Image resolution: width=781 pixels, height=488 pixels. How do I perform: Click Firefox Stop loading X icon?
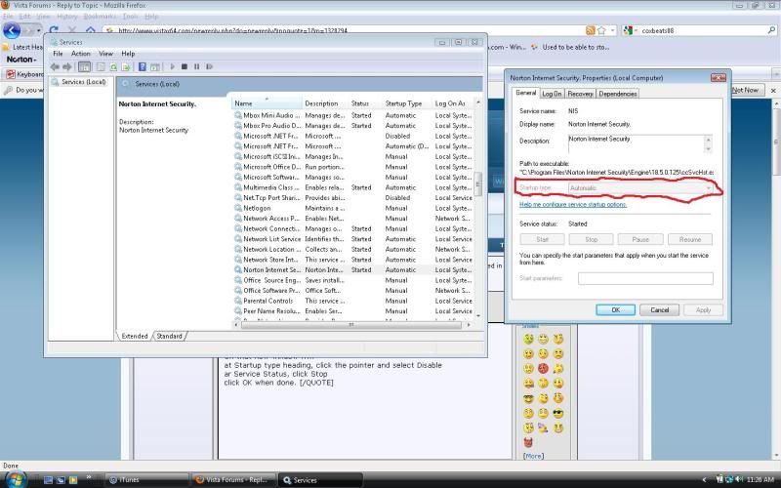click(71, 30)
